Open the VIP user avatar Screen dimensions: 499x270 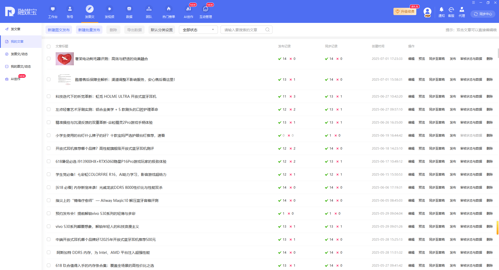tap(427, 12)
